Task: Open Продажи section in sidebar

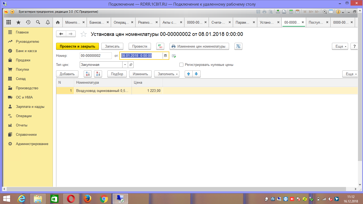Action: pos(23,60)
